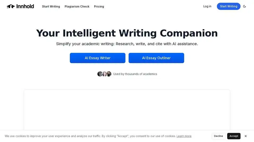Click the empty white preview card
The image size is (254, 142).
pyautogui.click(x=127, y=110)
